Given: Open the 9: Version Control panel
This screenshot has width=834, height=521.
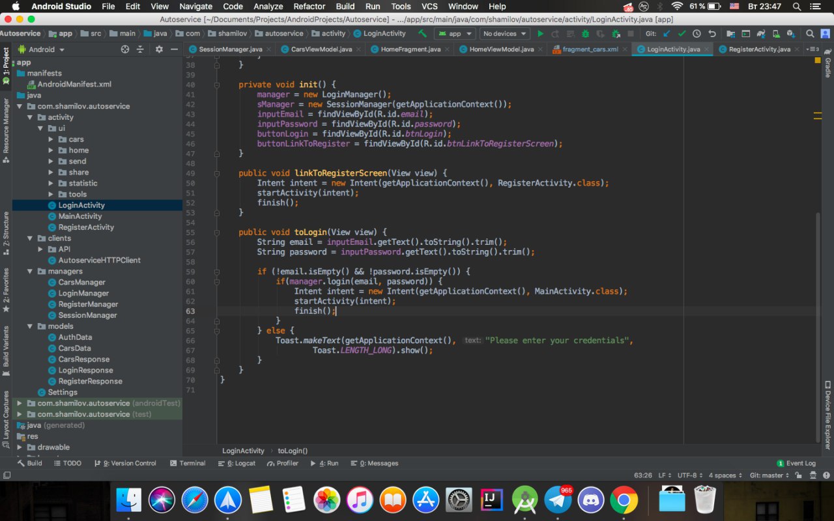Looking at the screenshot, I should [x=125, y=463].
